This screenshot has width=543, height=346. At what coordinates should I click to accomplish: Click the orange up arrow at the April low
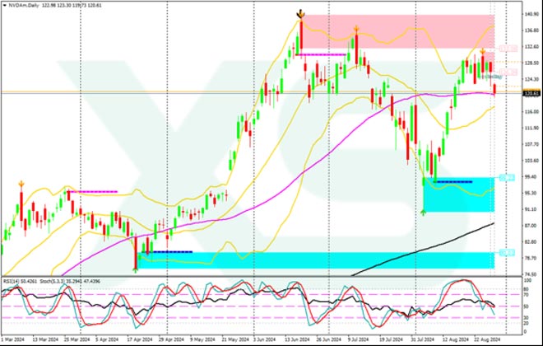[x=136, y=264]
